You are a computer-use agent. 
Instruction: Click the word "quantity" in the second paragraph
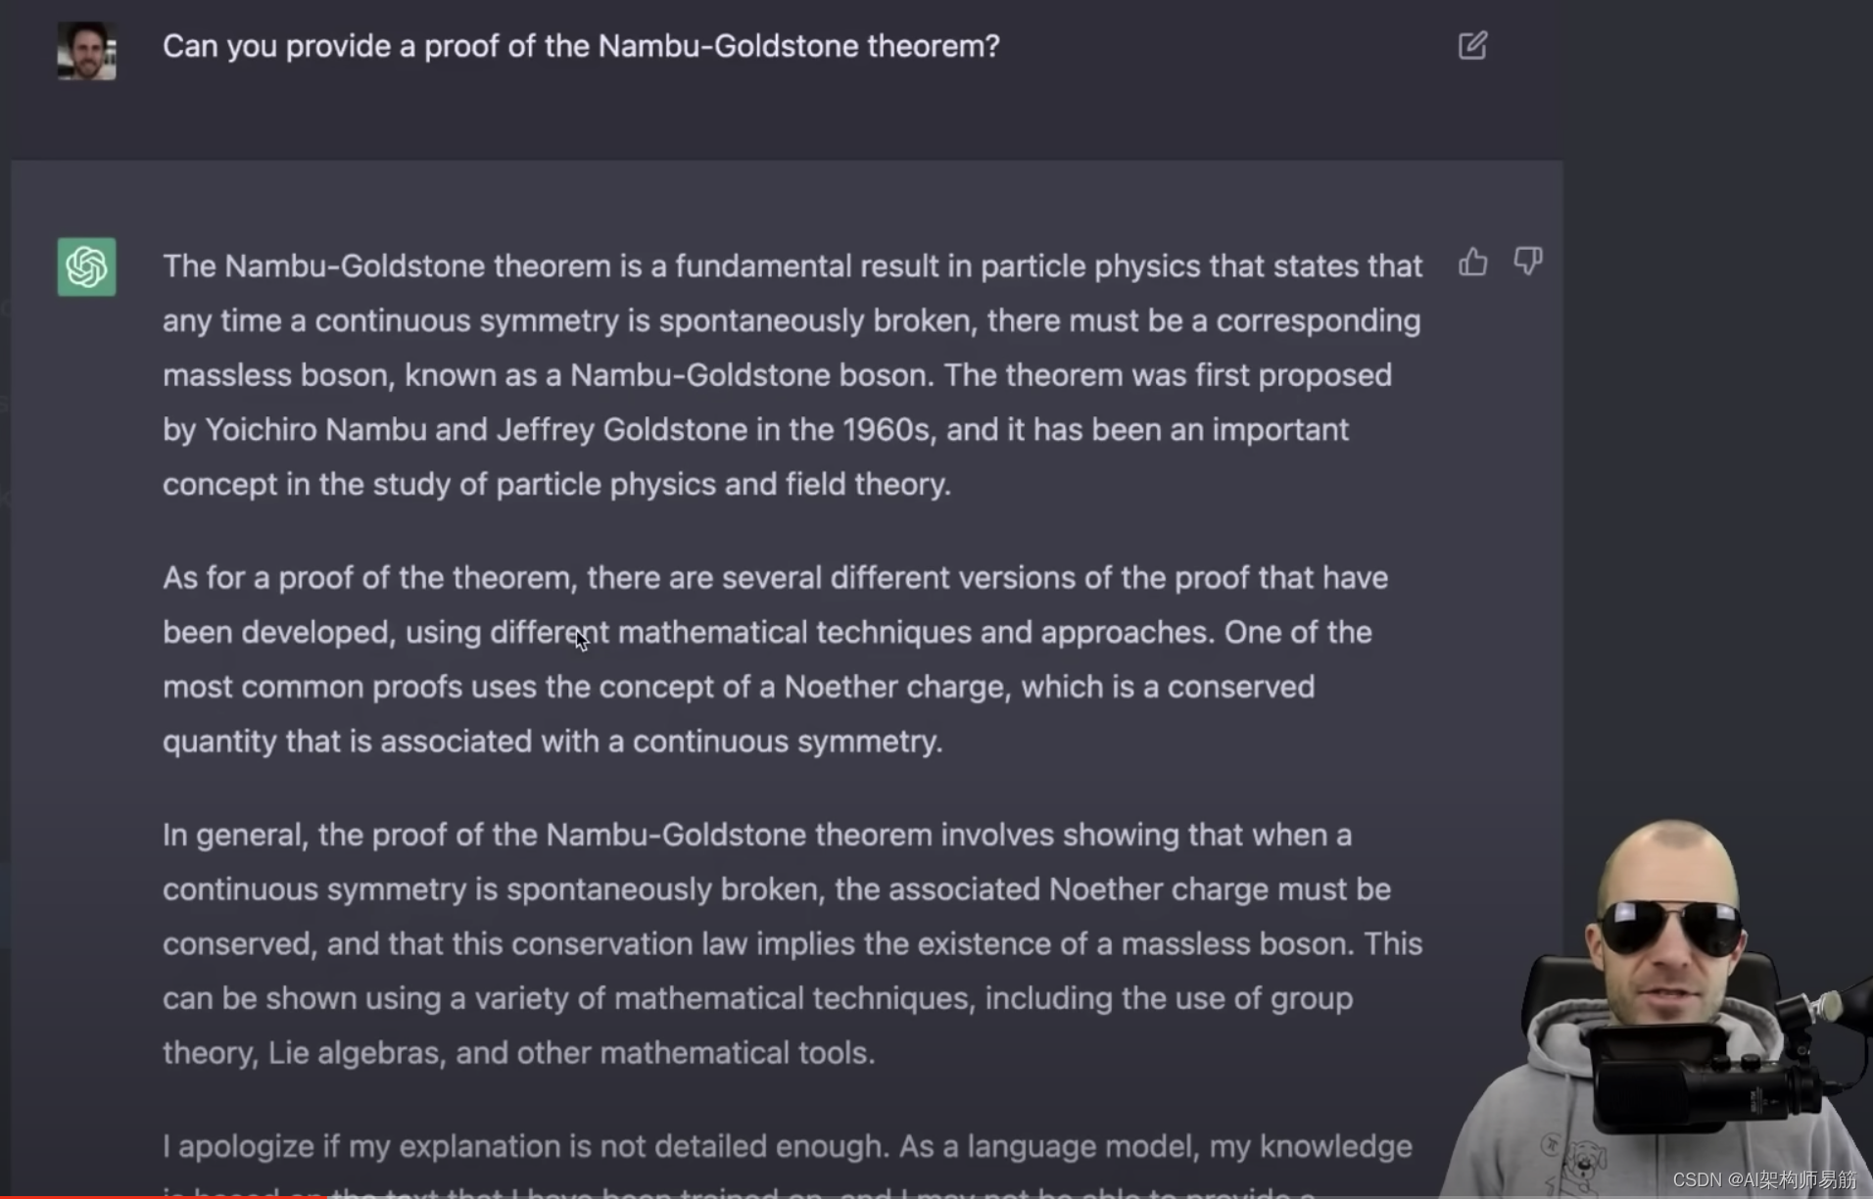click(219, 742)
